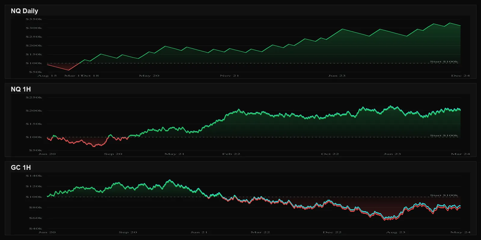This screenshot has width=481, height=240.
Task: Select the $300k axis label in NQ Daily
Action: (34, 28)
